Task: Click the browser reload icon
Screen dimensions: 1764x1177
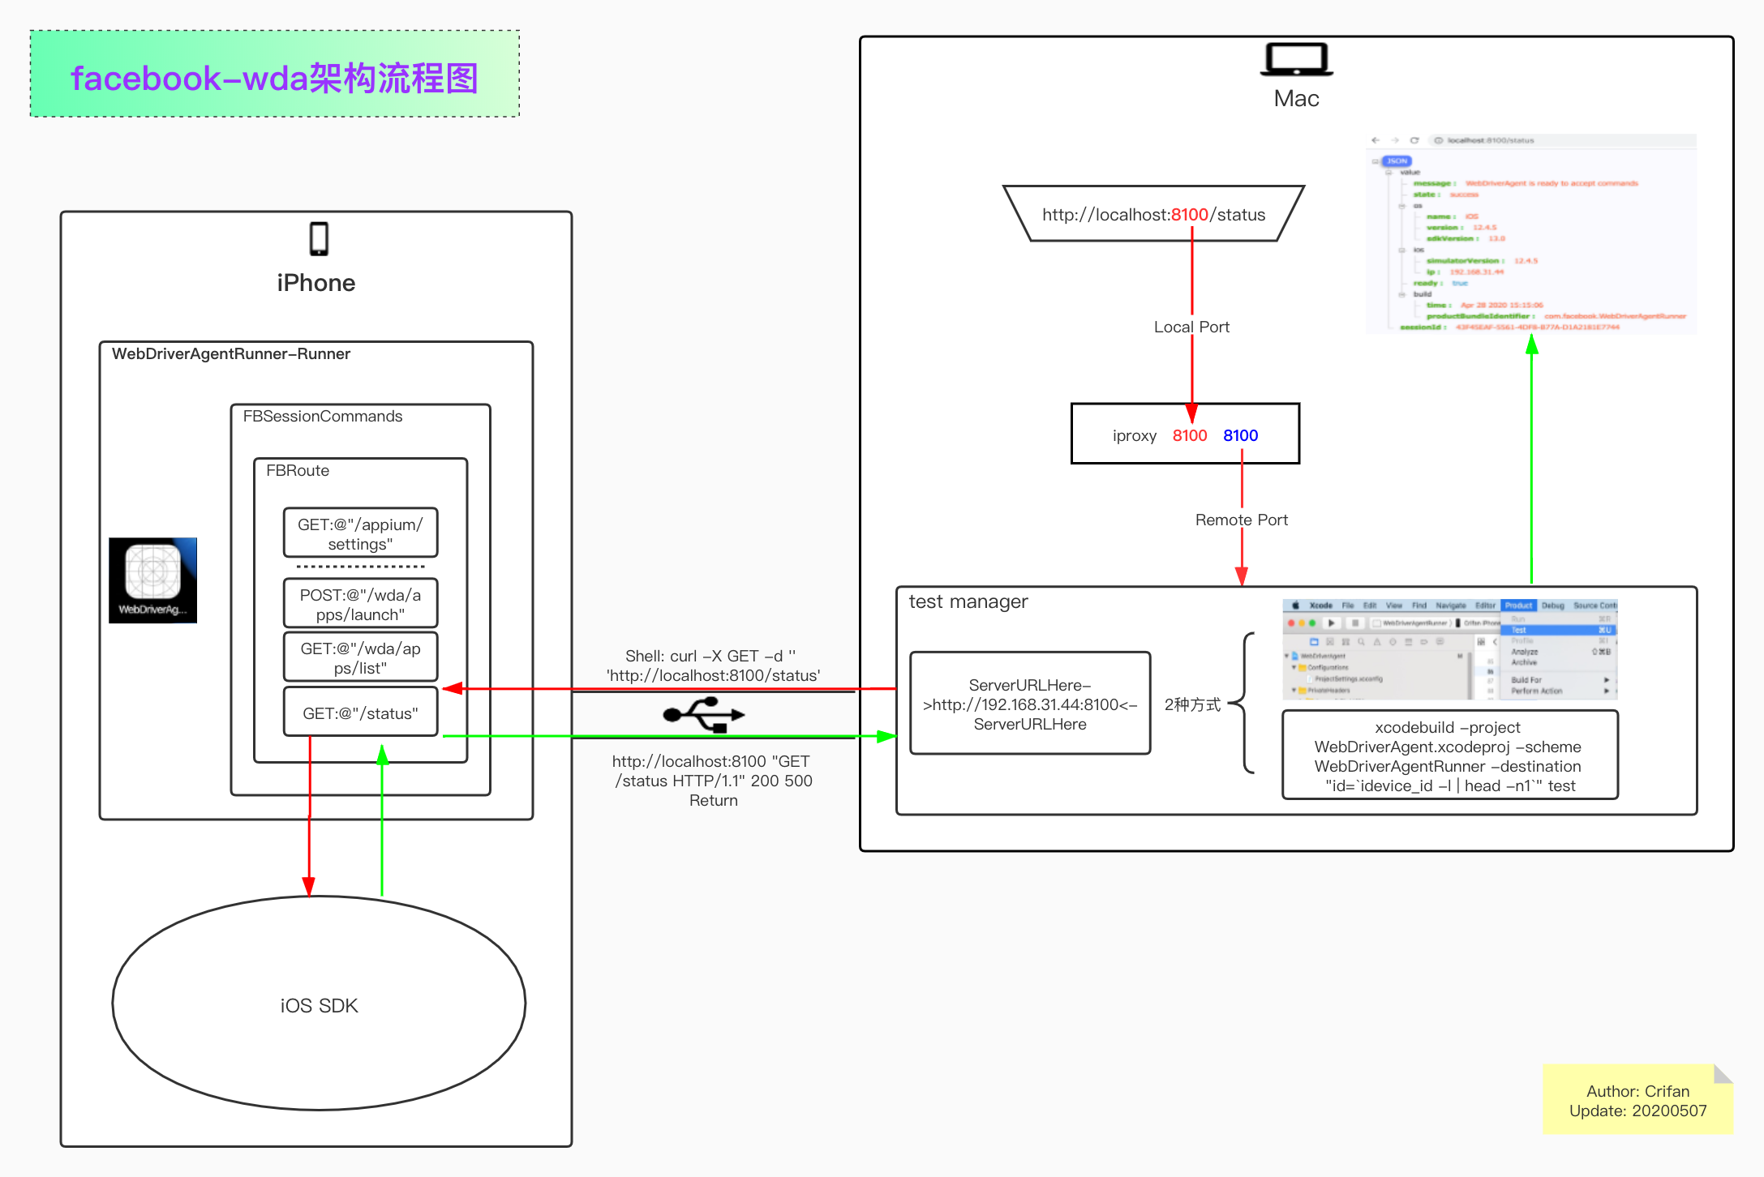Action: (x=1414, y=140)
